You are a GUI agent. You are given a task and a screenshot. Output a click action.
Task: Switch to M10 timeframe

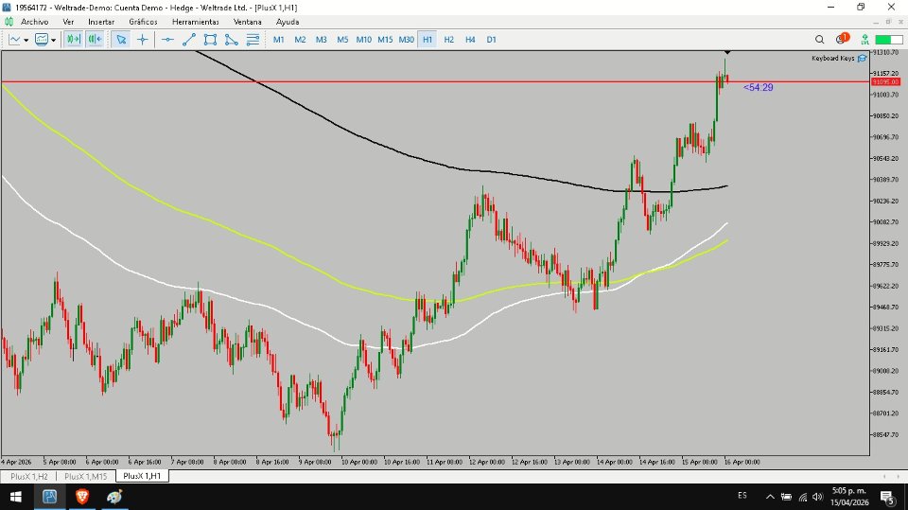pyautogui.click(x=363, y=40)
